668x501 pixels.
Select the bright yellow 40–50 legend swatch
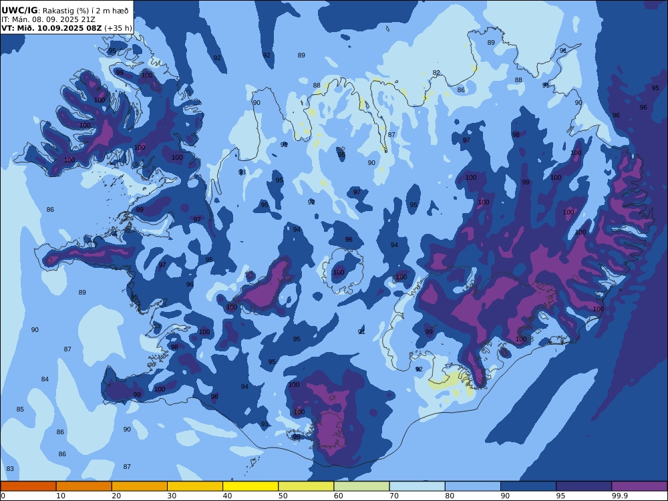pos(251,486)
